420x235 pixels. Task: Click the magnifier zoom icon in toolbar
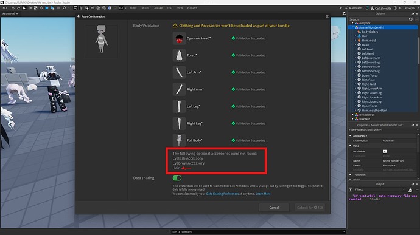tap(64, 8)
